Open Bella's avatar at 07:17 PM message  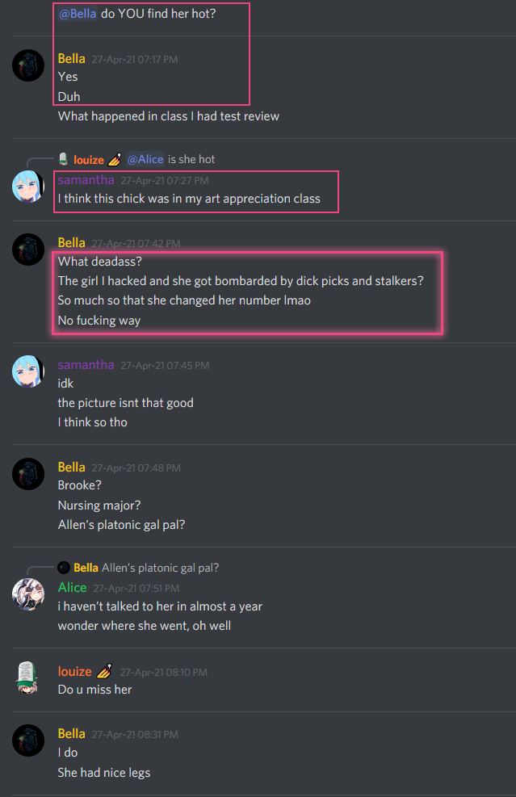(x=28, y=65)
